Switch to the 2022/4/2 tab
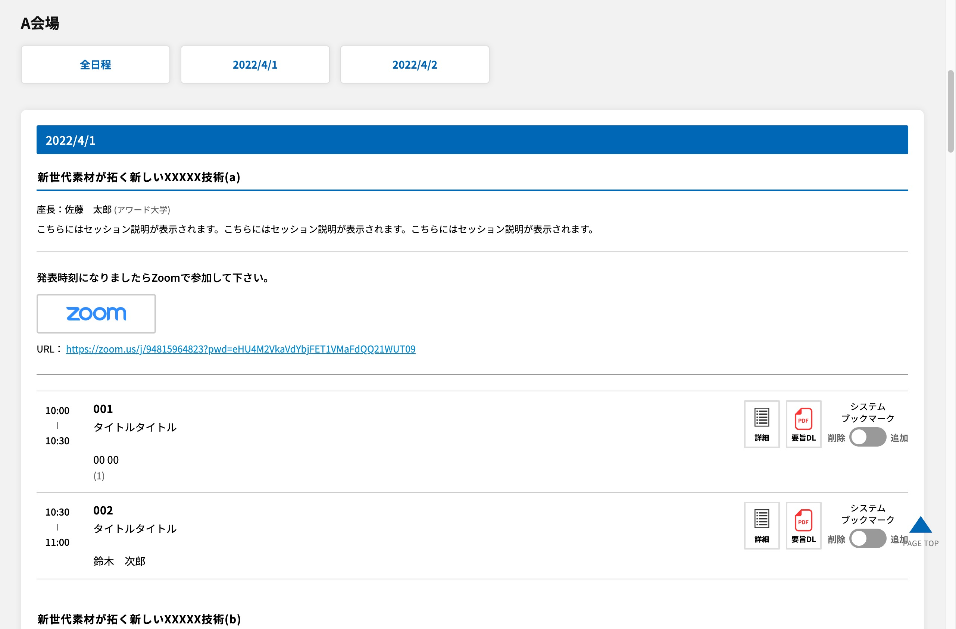The width and height of the screenshot is (956, 629). [415, 65]
